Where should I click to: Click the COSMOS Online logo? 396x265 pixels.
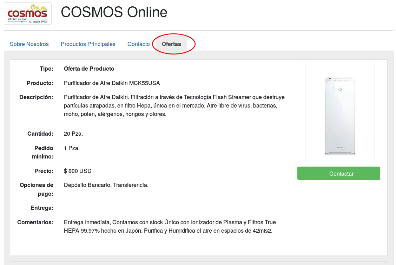pyautogui.click(x=28, y=13)
